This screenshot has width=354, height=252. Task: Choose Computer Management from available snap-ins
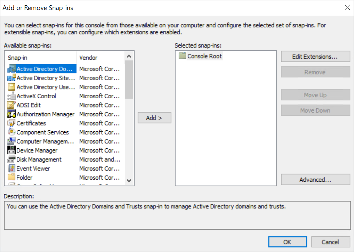[45, 141]
